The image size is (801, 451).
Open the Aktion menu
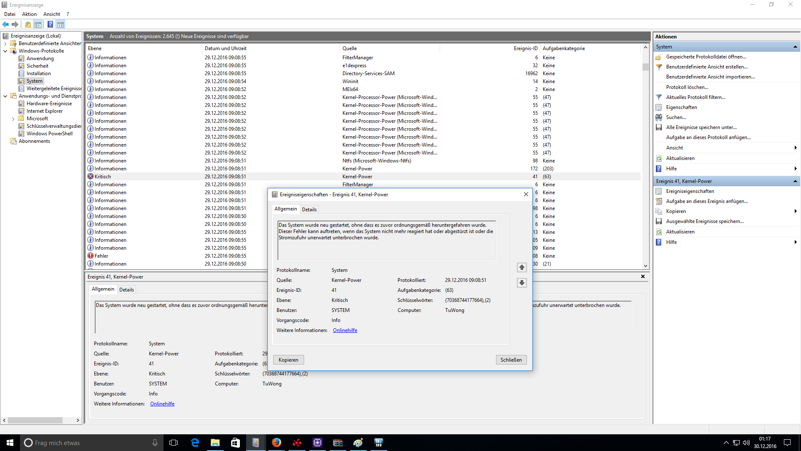click(x=29, y=14)
